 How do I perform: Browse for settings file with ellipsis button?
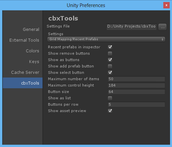click(162, 27)
